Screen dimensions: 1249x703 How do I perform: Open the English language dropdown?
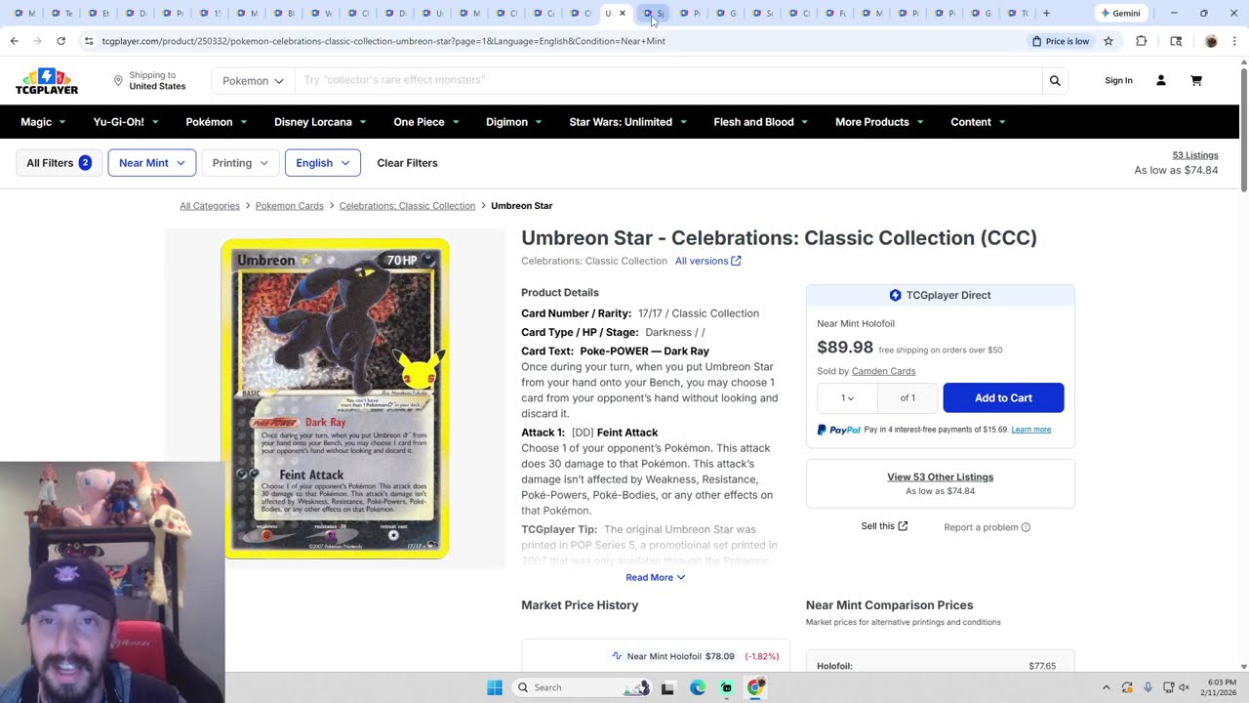[322, 163]
